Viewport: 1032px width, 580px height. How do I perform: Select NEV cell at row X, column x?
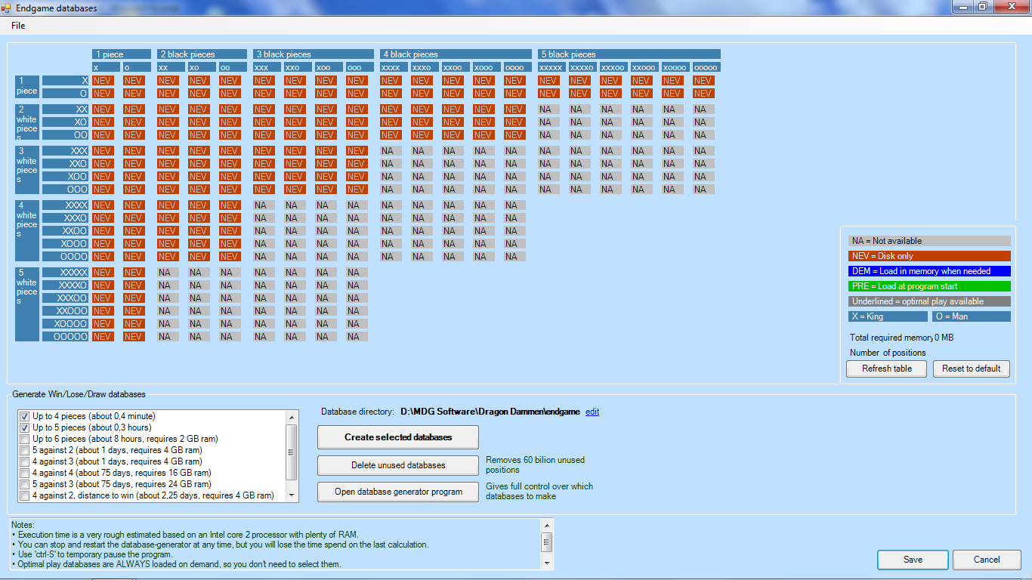point(103,80)
